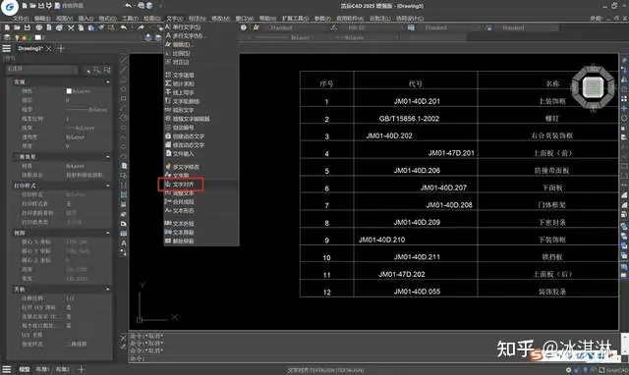Open the first Standard text style dropdown
Viewport: 629px width, 375px height.
tap(295, 27)
